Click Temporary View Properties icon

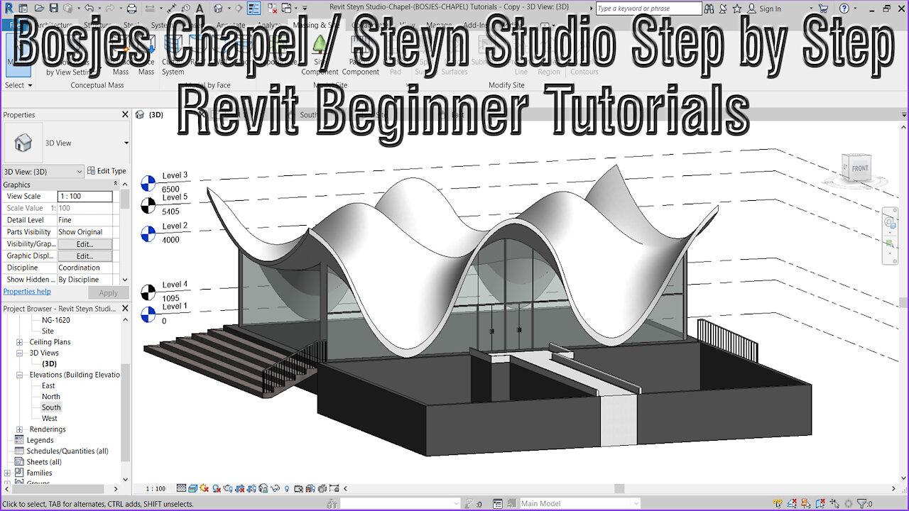[298, 488]
